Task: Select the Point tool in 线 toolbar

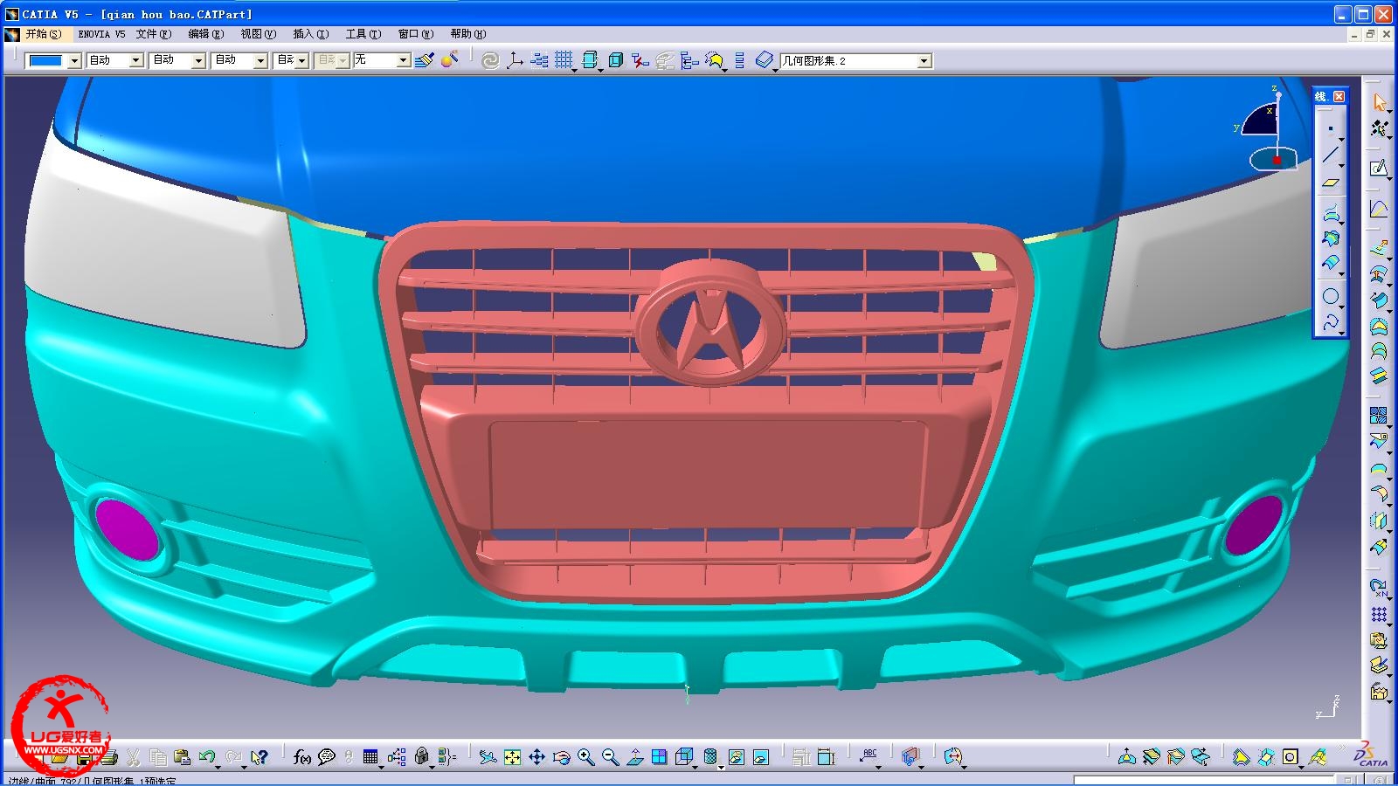Action: [1331, 129]
